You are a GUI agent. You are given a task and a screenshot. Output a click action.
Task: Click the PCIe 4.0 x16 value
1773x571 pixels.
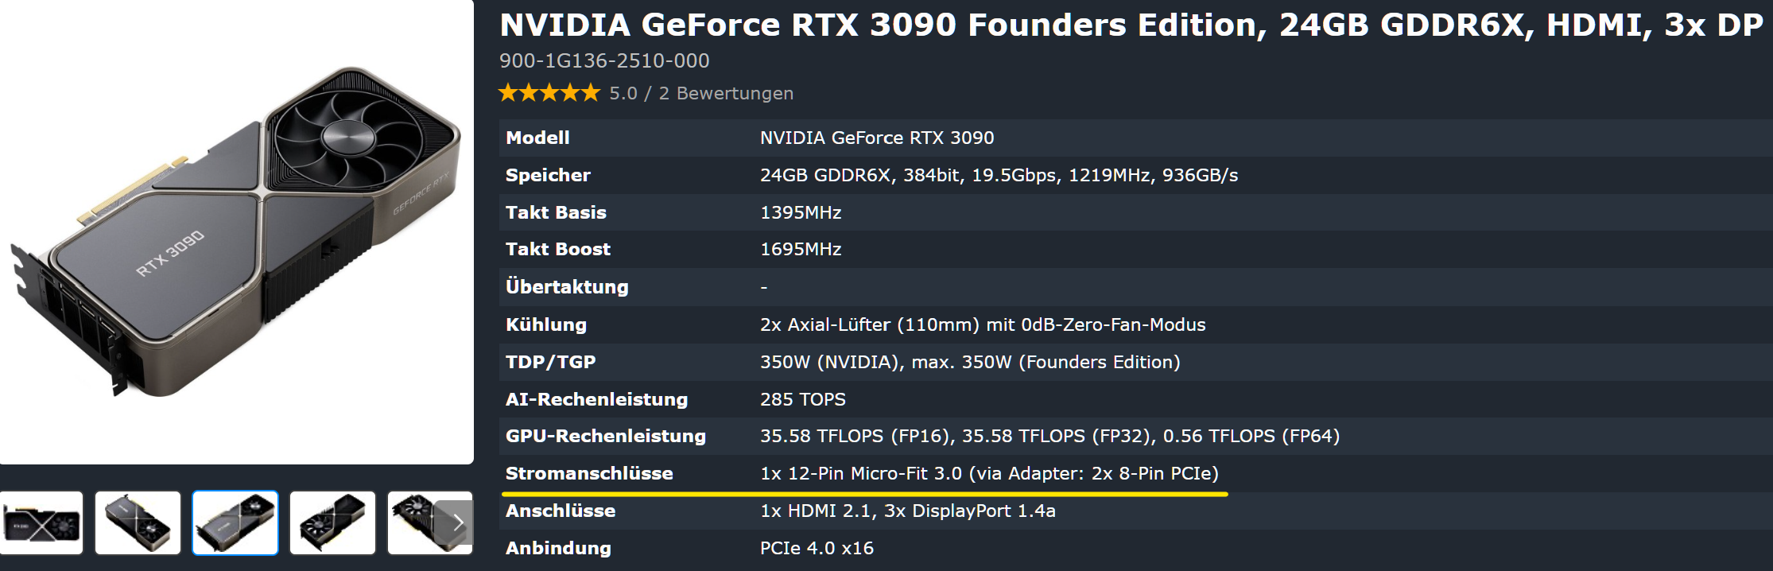(817, 548)
